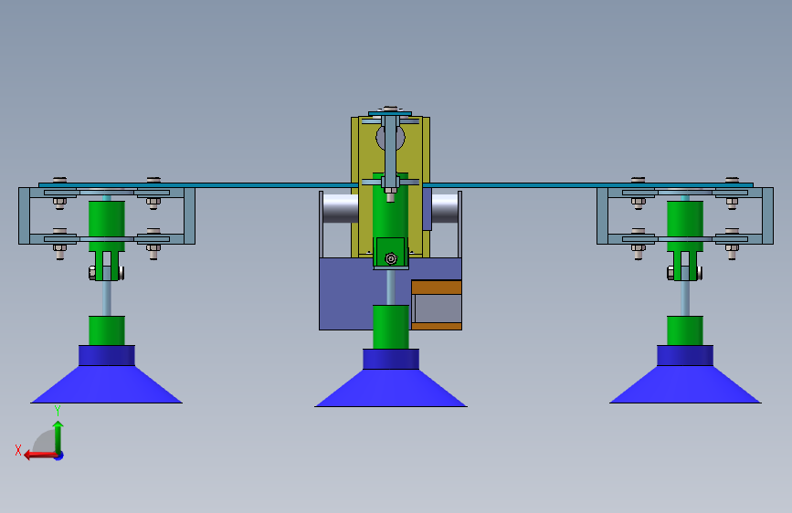Image resolution: width=792 pixels, height=513 pixels.
Task: Select the left lower green cylinder above cup
Action: 107,330
